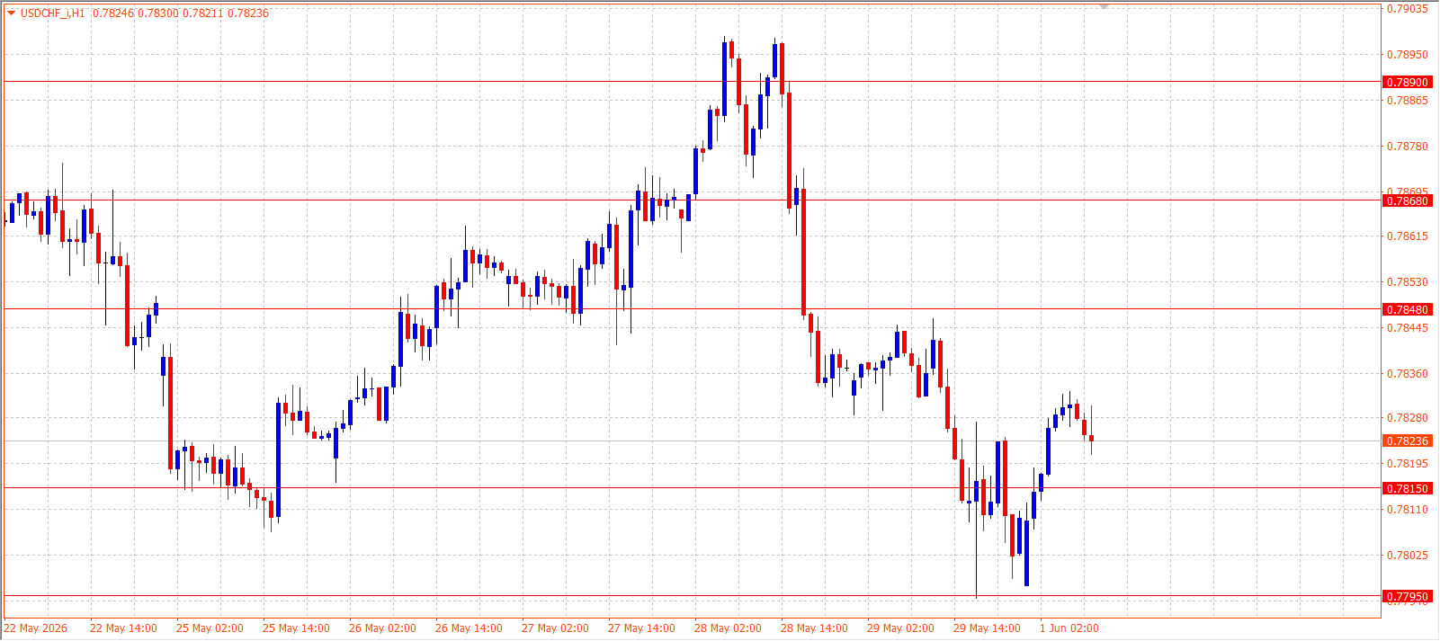Click the 29 May 02:00 time label
The height and width of the screenshot is (641, 1440).
[900, 628]
